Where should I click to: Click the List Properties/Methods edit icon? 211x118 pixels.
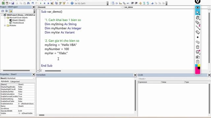point(113,3)
